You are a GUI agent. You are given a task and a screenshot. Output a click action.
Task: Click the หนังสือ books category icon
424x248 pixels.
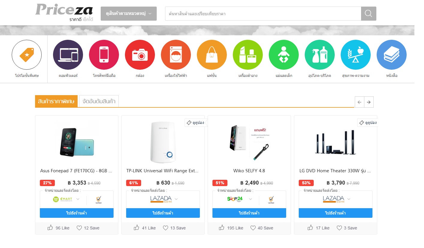(392, 55)
